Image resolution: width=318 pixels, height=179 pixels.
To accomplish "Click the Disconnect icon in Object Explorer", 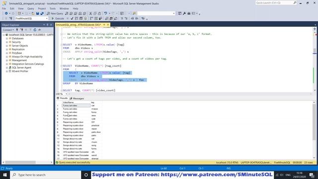I will (21, 30).
